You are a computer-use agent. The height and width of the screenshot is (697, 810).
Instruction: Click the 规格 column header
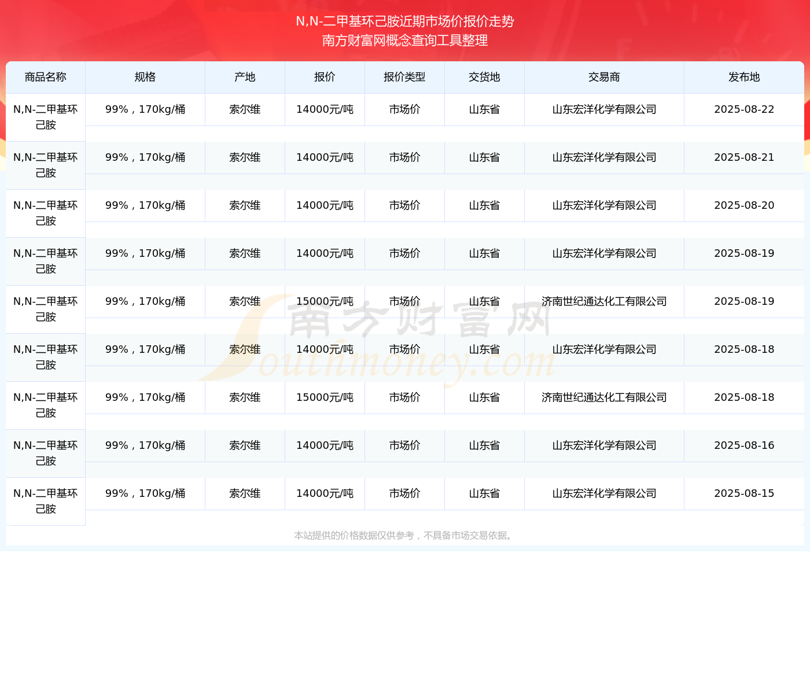pos(145,77)
